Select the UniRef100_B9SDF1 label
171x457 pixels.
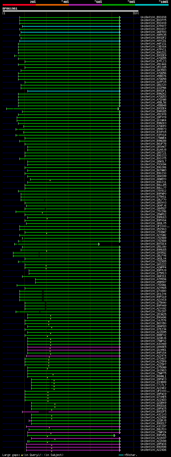pyautogui.click(x=153, y=91)
